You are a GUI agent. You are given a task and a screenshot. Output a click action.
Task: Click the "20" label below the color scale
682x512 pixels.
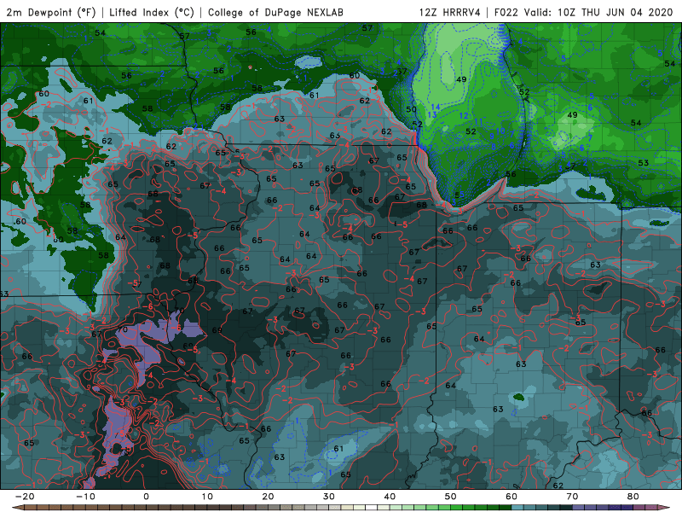pos(268,497)
